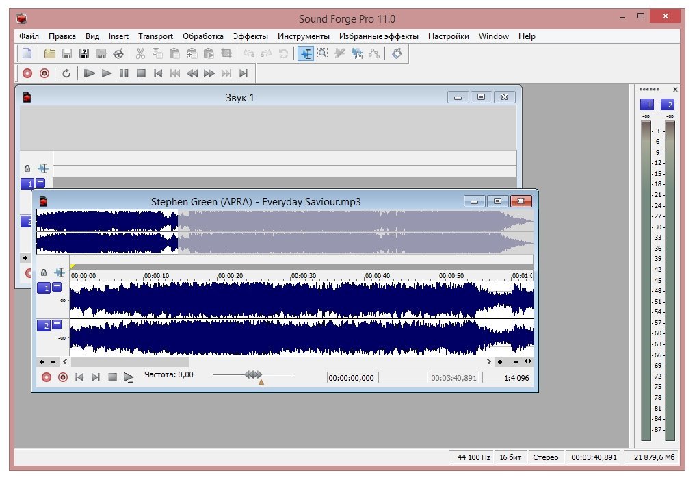Pause playback in main transport bar
The height and width of the screenshot is (484, 697).
pyautogui.click(x=124, y=73)
